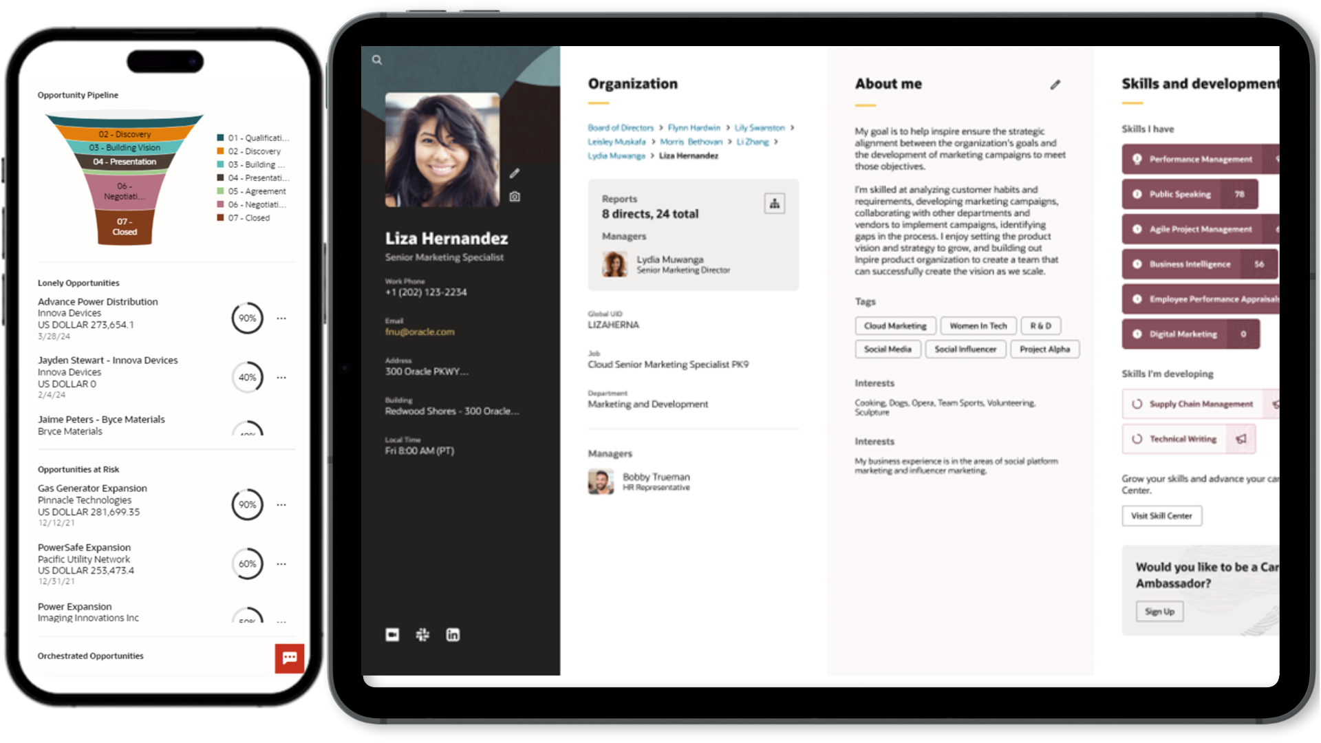Click the LinkedIn icon on profile
1321x743 pixels.
click(x=453, y=634)
